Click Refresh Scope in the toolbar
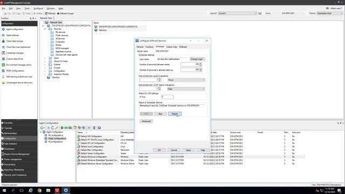345x194 pixels. coord(65,13)
